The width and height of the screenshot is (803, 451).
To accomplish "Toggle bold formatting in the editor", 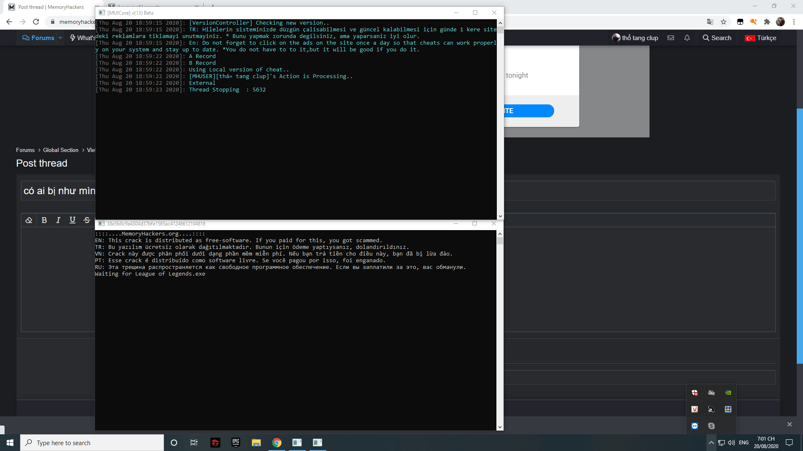I will 44,220.
